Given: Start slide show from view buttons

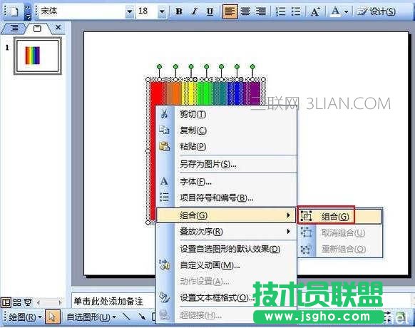Looking at the screenshot, I should 28,302.
